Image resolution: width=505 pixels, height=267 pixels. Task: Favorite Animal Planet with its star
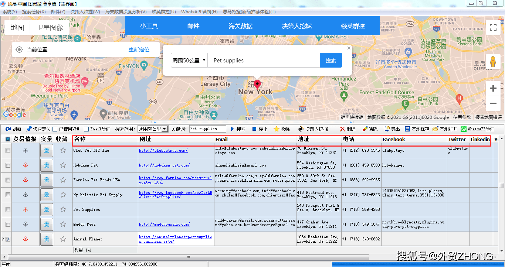(x=63, y=239)
